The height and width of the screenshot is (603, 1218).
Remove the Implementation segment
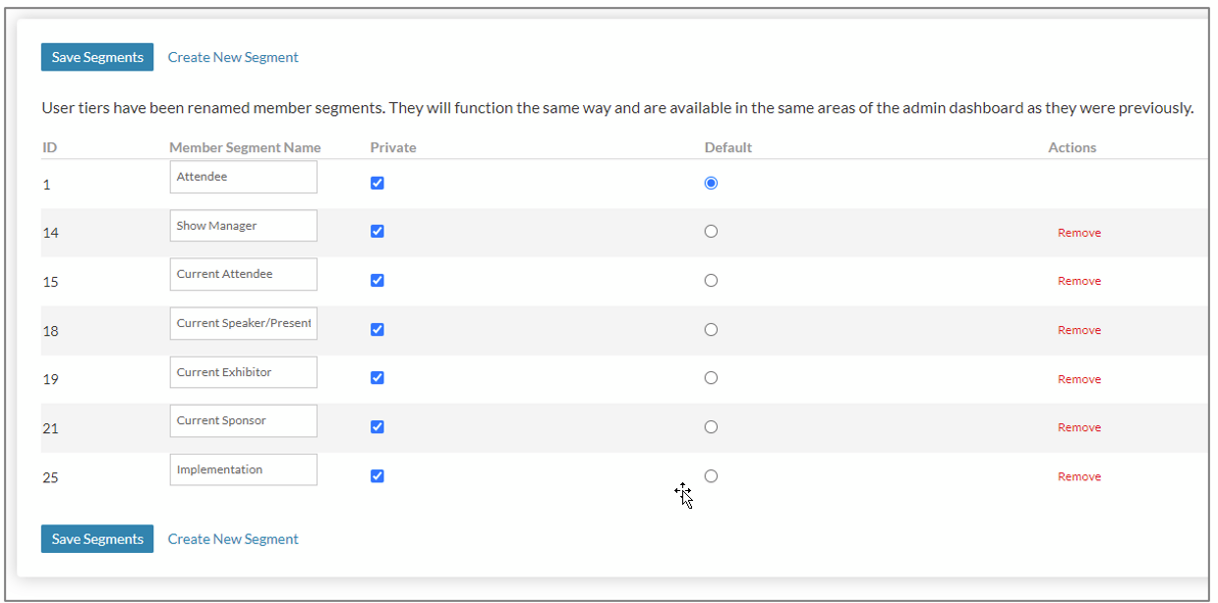coord(1078,476)
